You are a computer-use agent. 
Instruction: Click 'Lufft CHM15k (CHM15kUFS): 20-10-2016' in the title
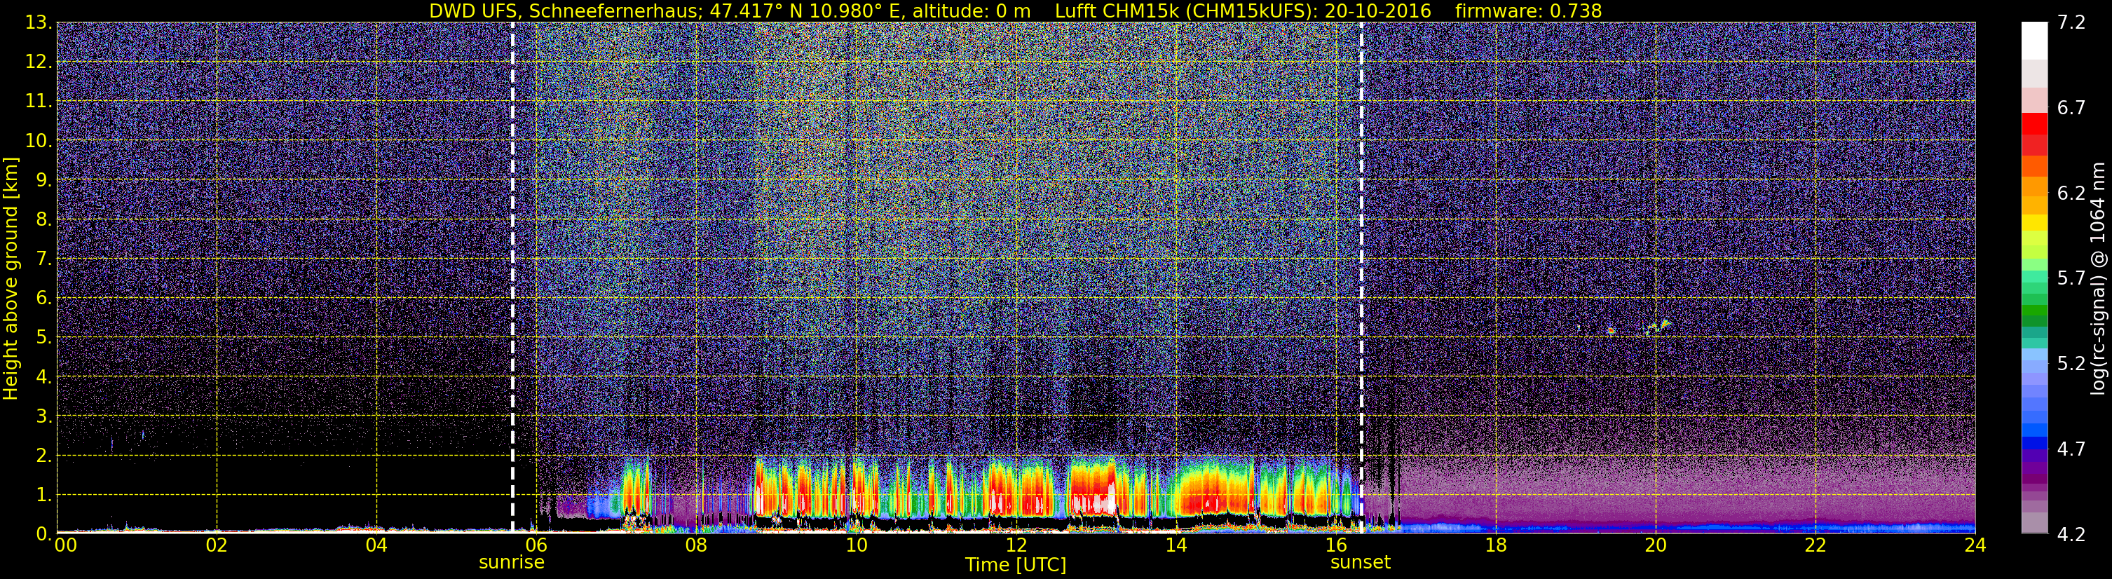[x=1243, y=11]
